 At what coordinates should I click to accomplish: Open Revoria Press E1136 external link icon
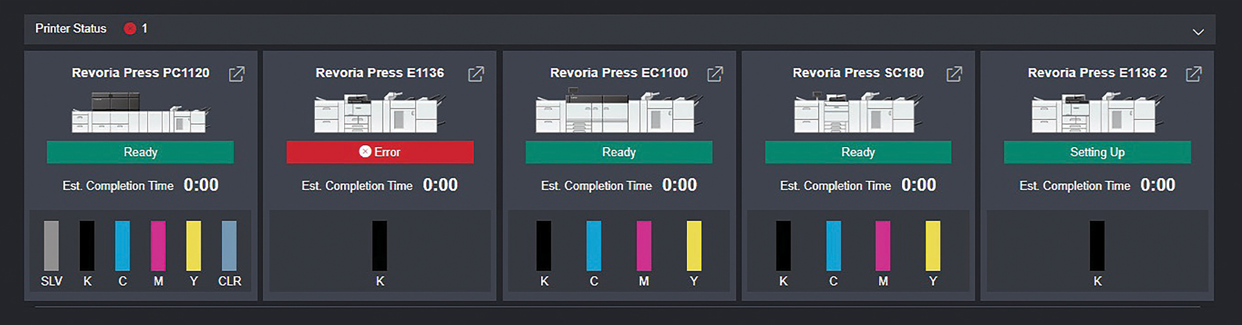pyautogui.click(x=476, y=73)
